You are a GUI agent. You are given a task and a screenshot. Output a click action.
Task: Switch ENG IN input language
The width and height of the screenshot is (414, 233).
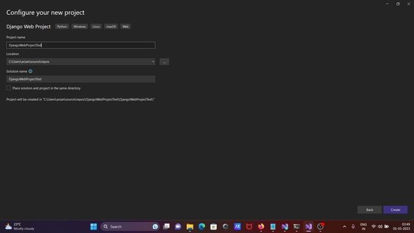364,227
